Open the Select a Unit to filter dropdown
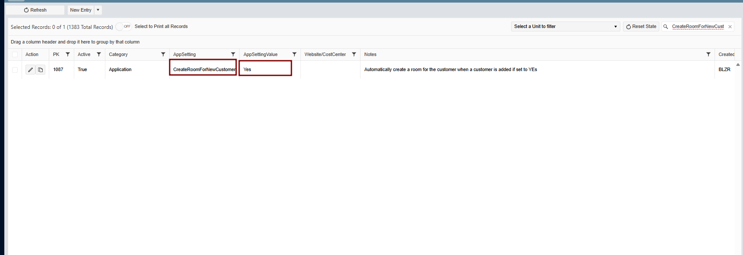 point(566,26)
